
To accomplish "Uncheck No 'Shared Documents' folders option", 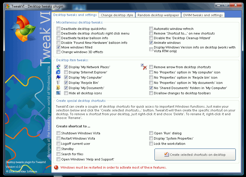I will [x=151, y=88].
